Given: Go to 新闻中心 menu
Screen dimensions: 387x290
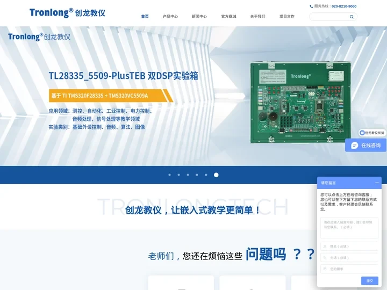Looking at the screenshot, I should [x=199, y=17].
